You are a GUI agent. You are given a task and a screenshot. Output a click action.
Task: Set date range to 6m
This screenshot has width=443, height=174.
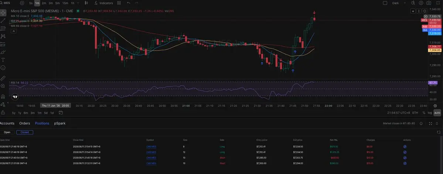pyautogui.click(x=26, y=113)
